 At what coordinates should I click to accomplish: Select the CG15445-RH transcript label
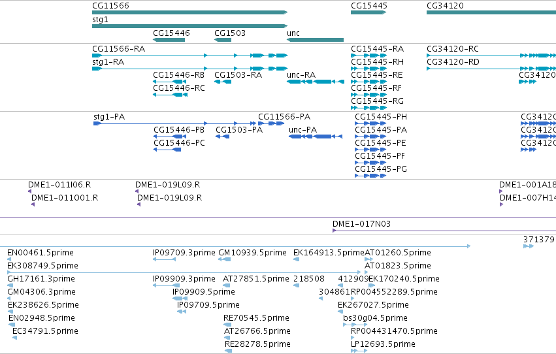click(x=377, y=61)
